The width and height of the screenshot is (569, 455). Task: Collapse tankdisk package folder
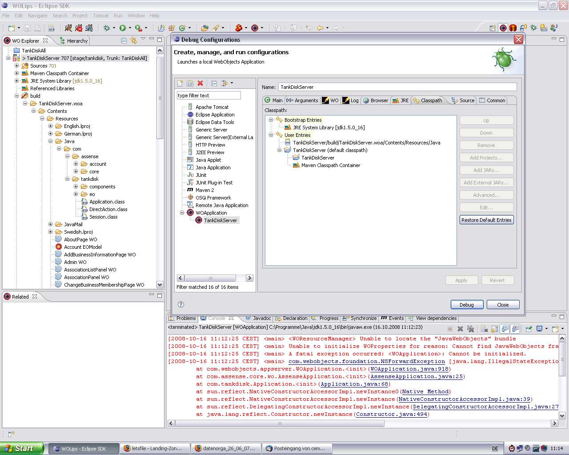click(67, 179)
